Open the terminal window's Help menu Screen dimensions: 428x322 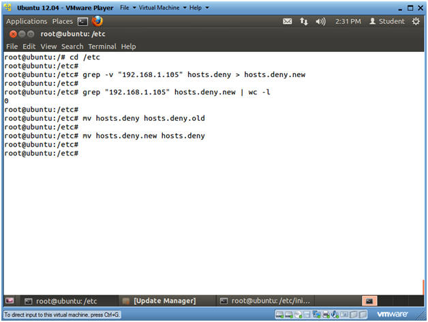coord(128,46)
